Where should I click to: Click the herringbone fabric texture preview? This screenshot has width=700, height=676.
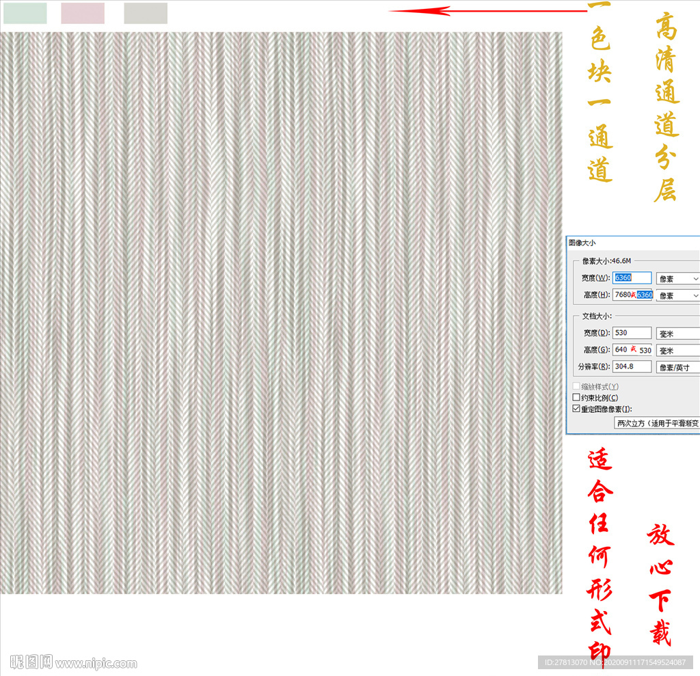click(x=281, y=312)
